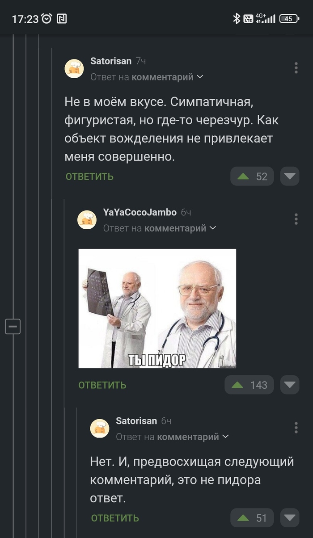Tap ОТВЕТИТЬ under first Satorisan comment

click(89, 177)
